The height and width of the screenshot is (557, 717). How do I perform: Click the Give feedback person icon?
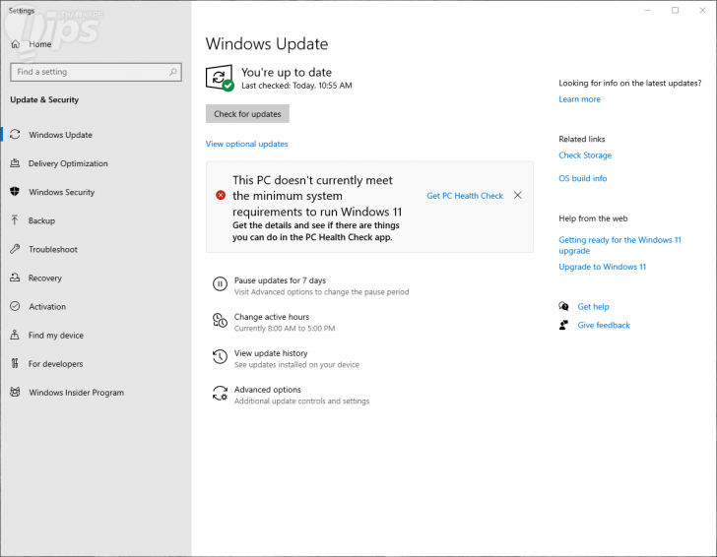[x=563, y=325]
